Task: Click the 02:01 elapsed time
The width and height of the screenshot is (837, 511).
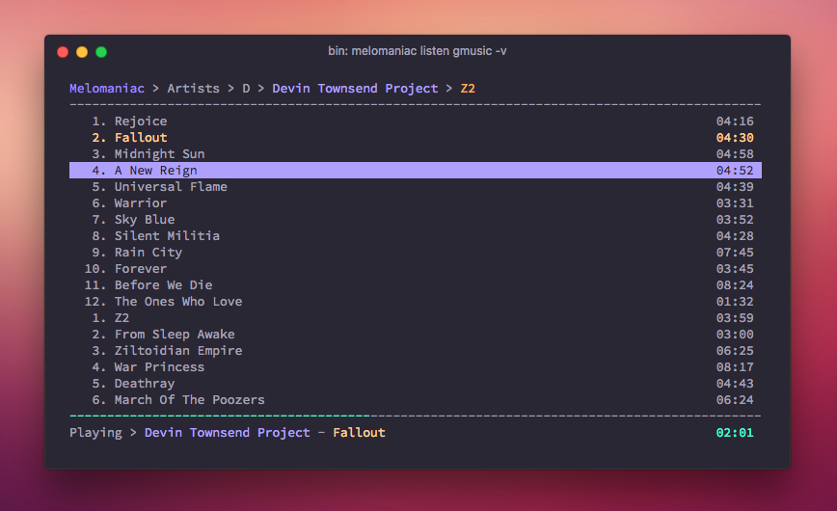Action: pos(735,433)
